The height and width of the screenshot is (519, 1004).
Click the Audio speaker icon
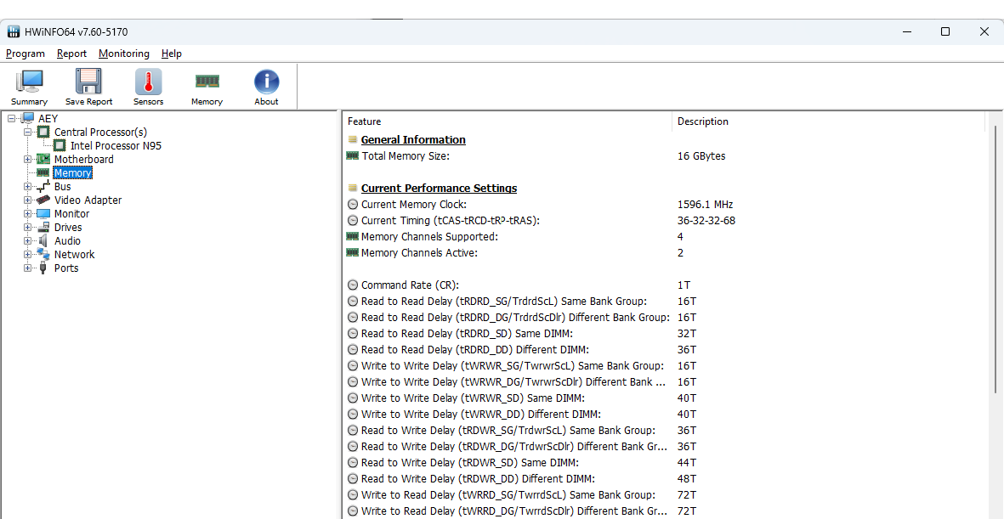pos(43,240)
